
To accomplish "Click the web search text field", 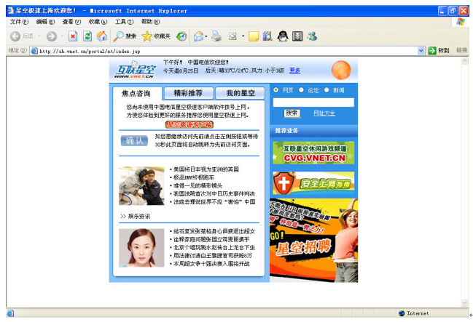I will (313, 102).
